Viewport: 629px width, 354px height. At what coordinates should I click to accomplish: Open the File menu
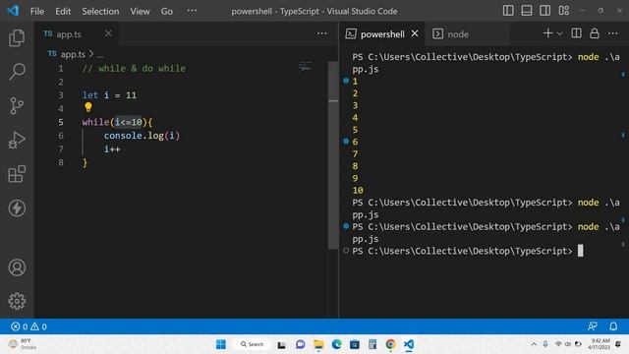point(37,11)
